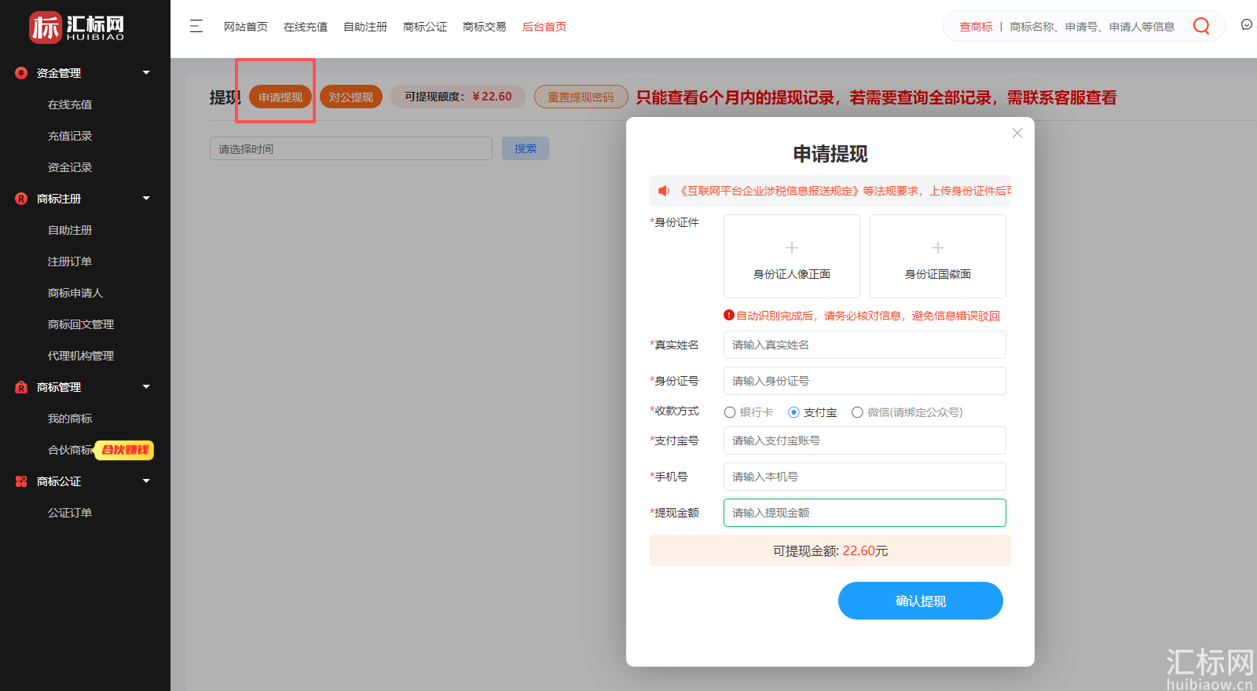Screen dimensions: 1257x691
Task: Collapse the 商标公证 section arrow
Action: pyautogui.click(x=146, y=481)
